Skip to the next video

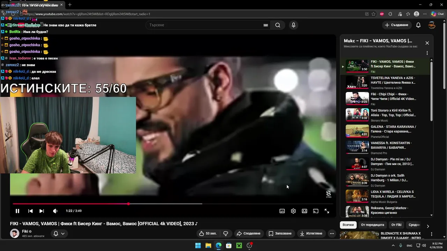click(x=42, y=211)
